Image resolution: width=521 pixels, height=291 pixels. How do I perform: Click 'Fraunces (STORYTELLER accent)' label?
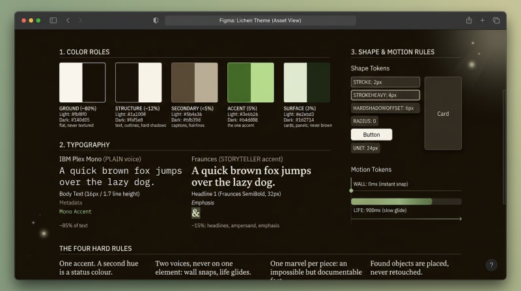(237, 159)
